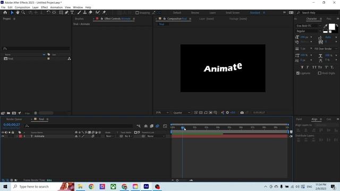
Task: Open the Regular font style dropdown
Action: click(x=309, y=31)
